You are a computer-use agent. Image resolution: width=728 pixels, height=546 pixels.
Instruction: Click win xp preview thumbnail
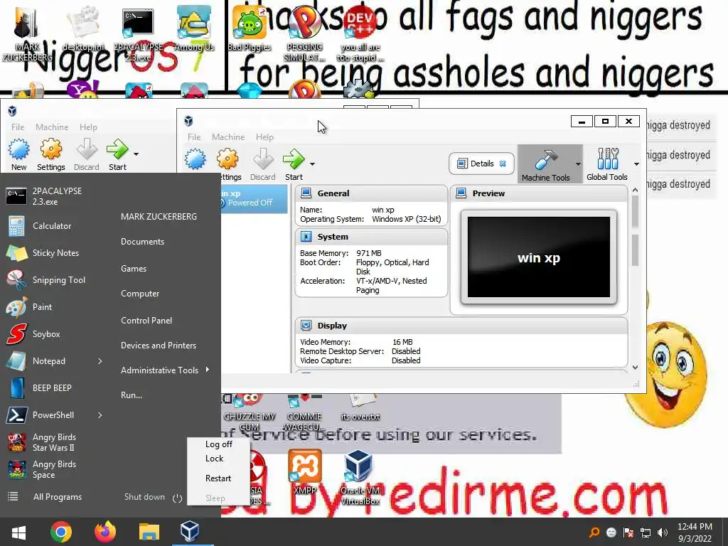tap(539, 257)
